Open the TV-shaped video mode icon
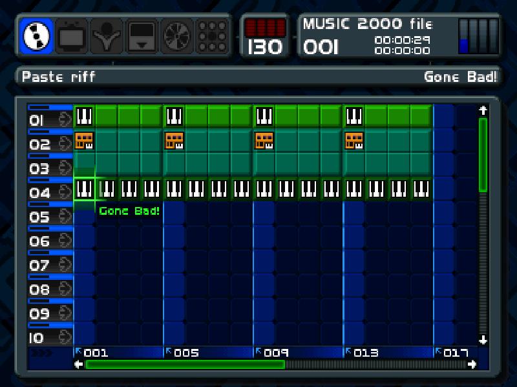 coord(71,36)
